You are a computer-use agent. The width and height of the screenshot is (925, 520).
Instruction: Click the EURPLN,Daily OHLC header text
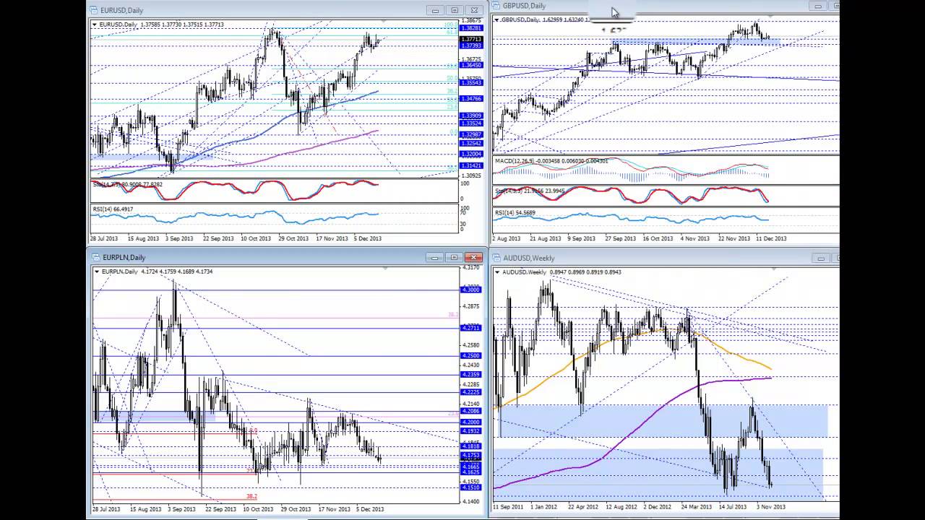pyautogui.click(x=158, y=272)
